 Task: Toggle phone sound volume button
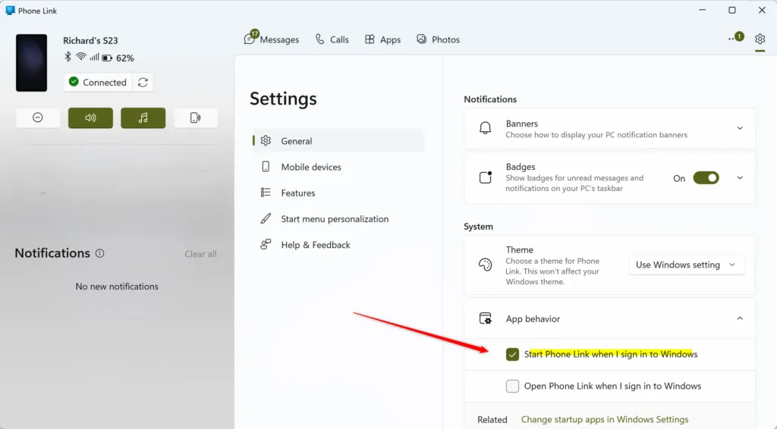pyautogui.click(x=90, y=117)
